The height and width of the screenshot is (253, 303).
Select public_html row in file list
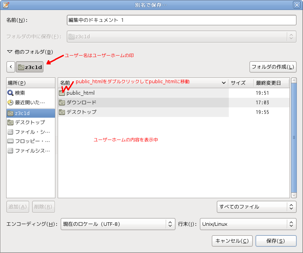(x=174, y=93)
